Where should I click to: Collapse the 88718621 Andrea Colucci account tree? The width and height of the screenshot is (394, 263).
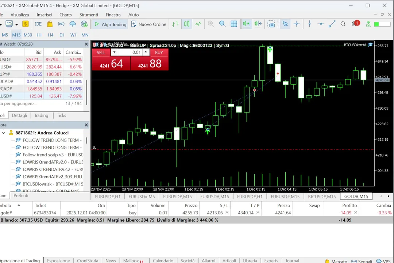pos(4,133)
